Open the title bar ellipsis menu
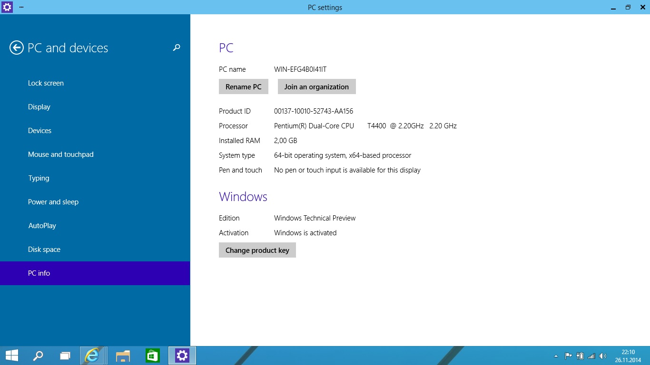 point(21,7)
